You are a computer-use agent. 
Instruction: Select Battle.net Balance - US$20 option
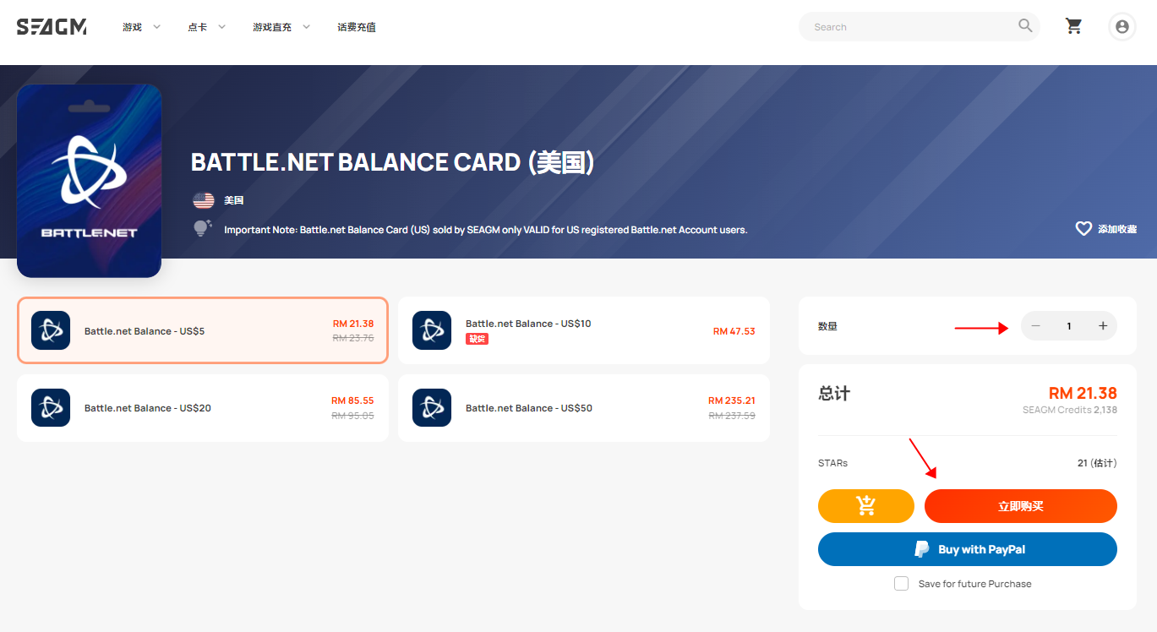click(x=203, y=407)
